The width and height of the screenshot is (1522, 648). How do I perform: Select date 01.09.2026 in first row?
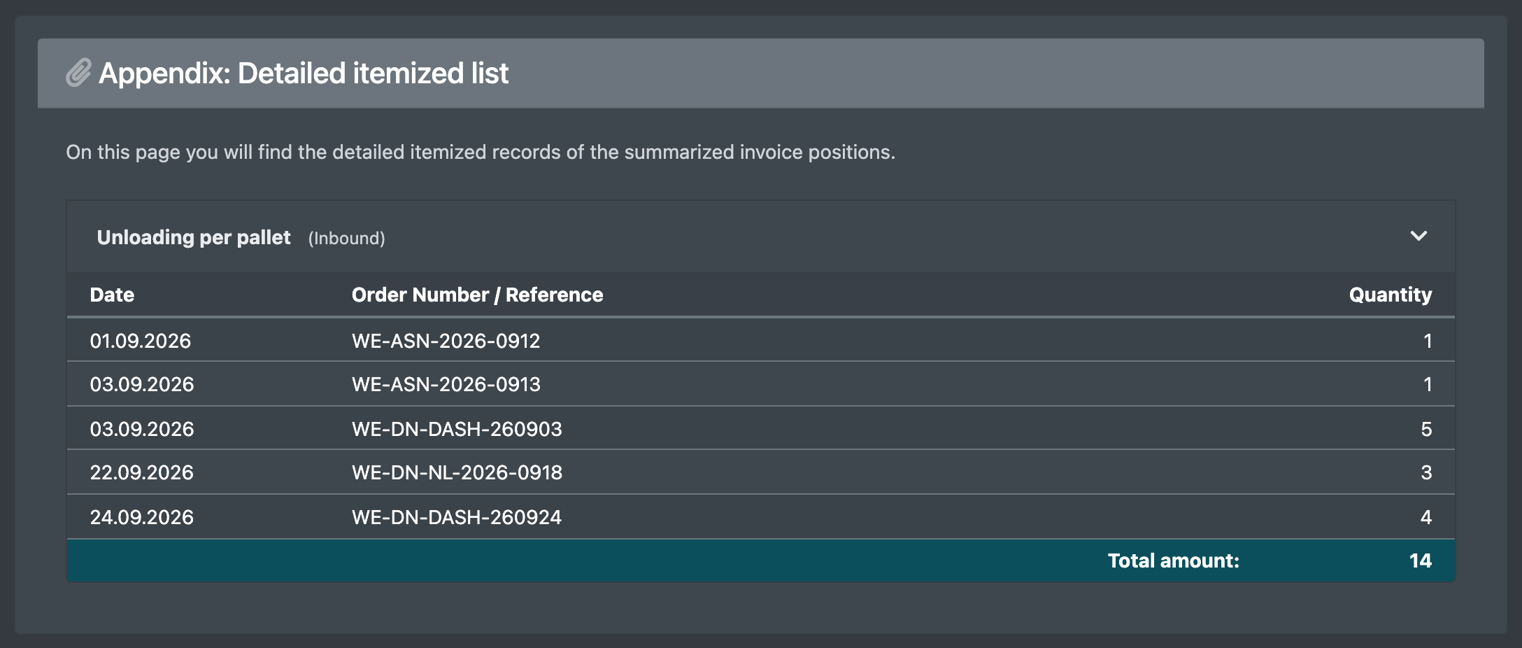[141, 341]
